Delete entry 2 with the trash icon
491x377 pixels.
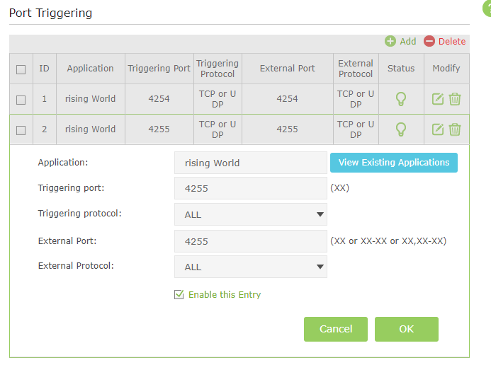[x=455, y=129]
